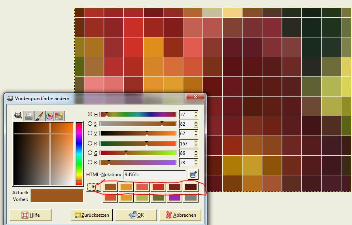Pick the orange-red swatch in history bottom row
This screenshot has width=352, height=225.
pyautogui.click(x=110, y=198)
